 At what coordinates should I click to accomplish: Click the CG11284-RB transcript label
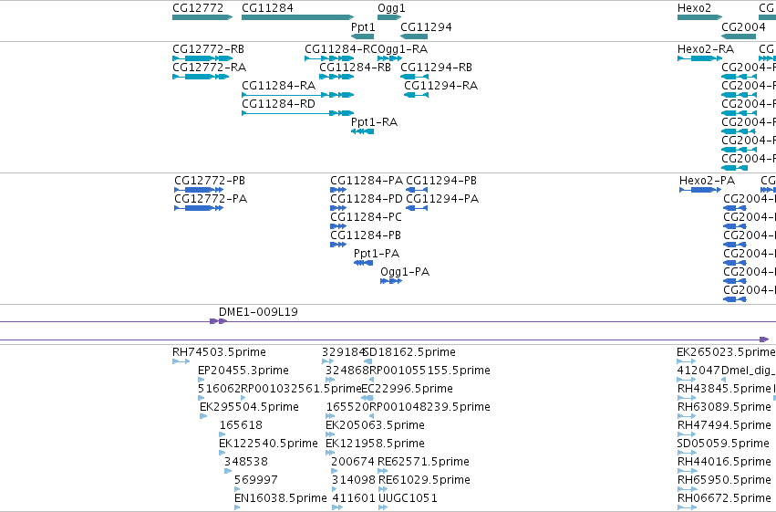[x=355, y=68]
